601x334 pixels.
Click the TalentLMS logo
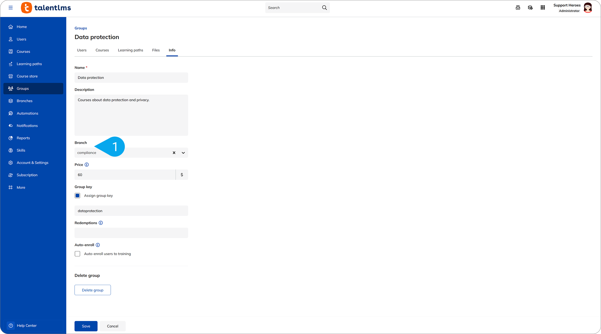[x=46, y=8]
